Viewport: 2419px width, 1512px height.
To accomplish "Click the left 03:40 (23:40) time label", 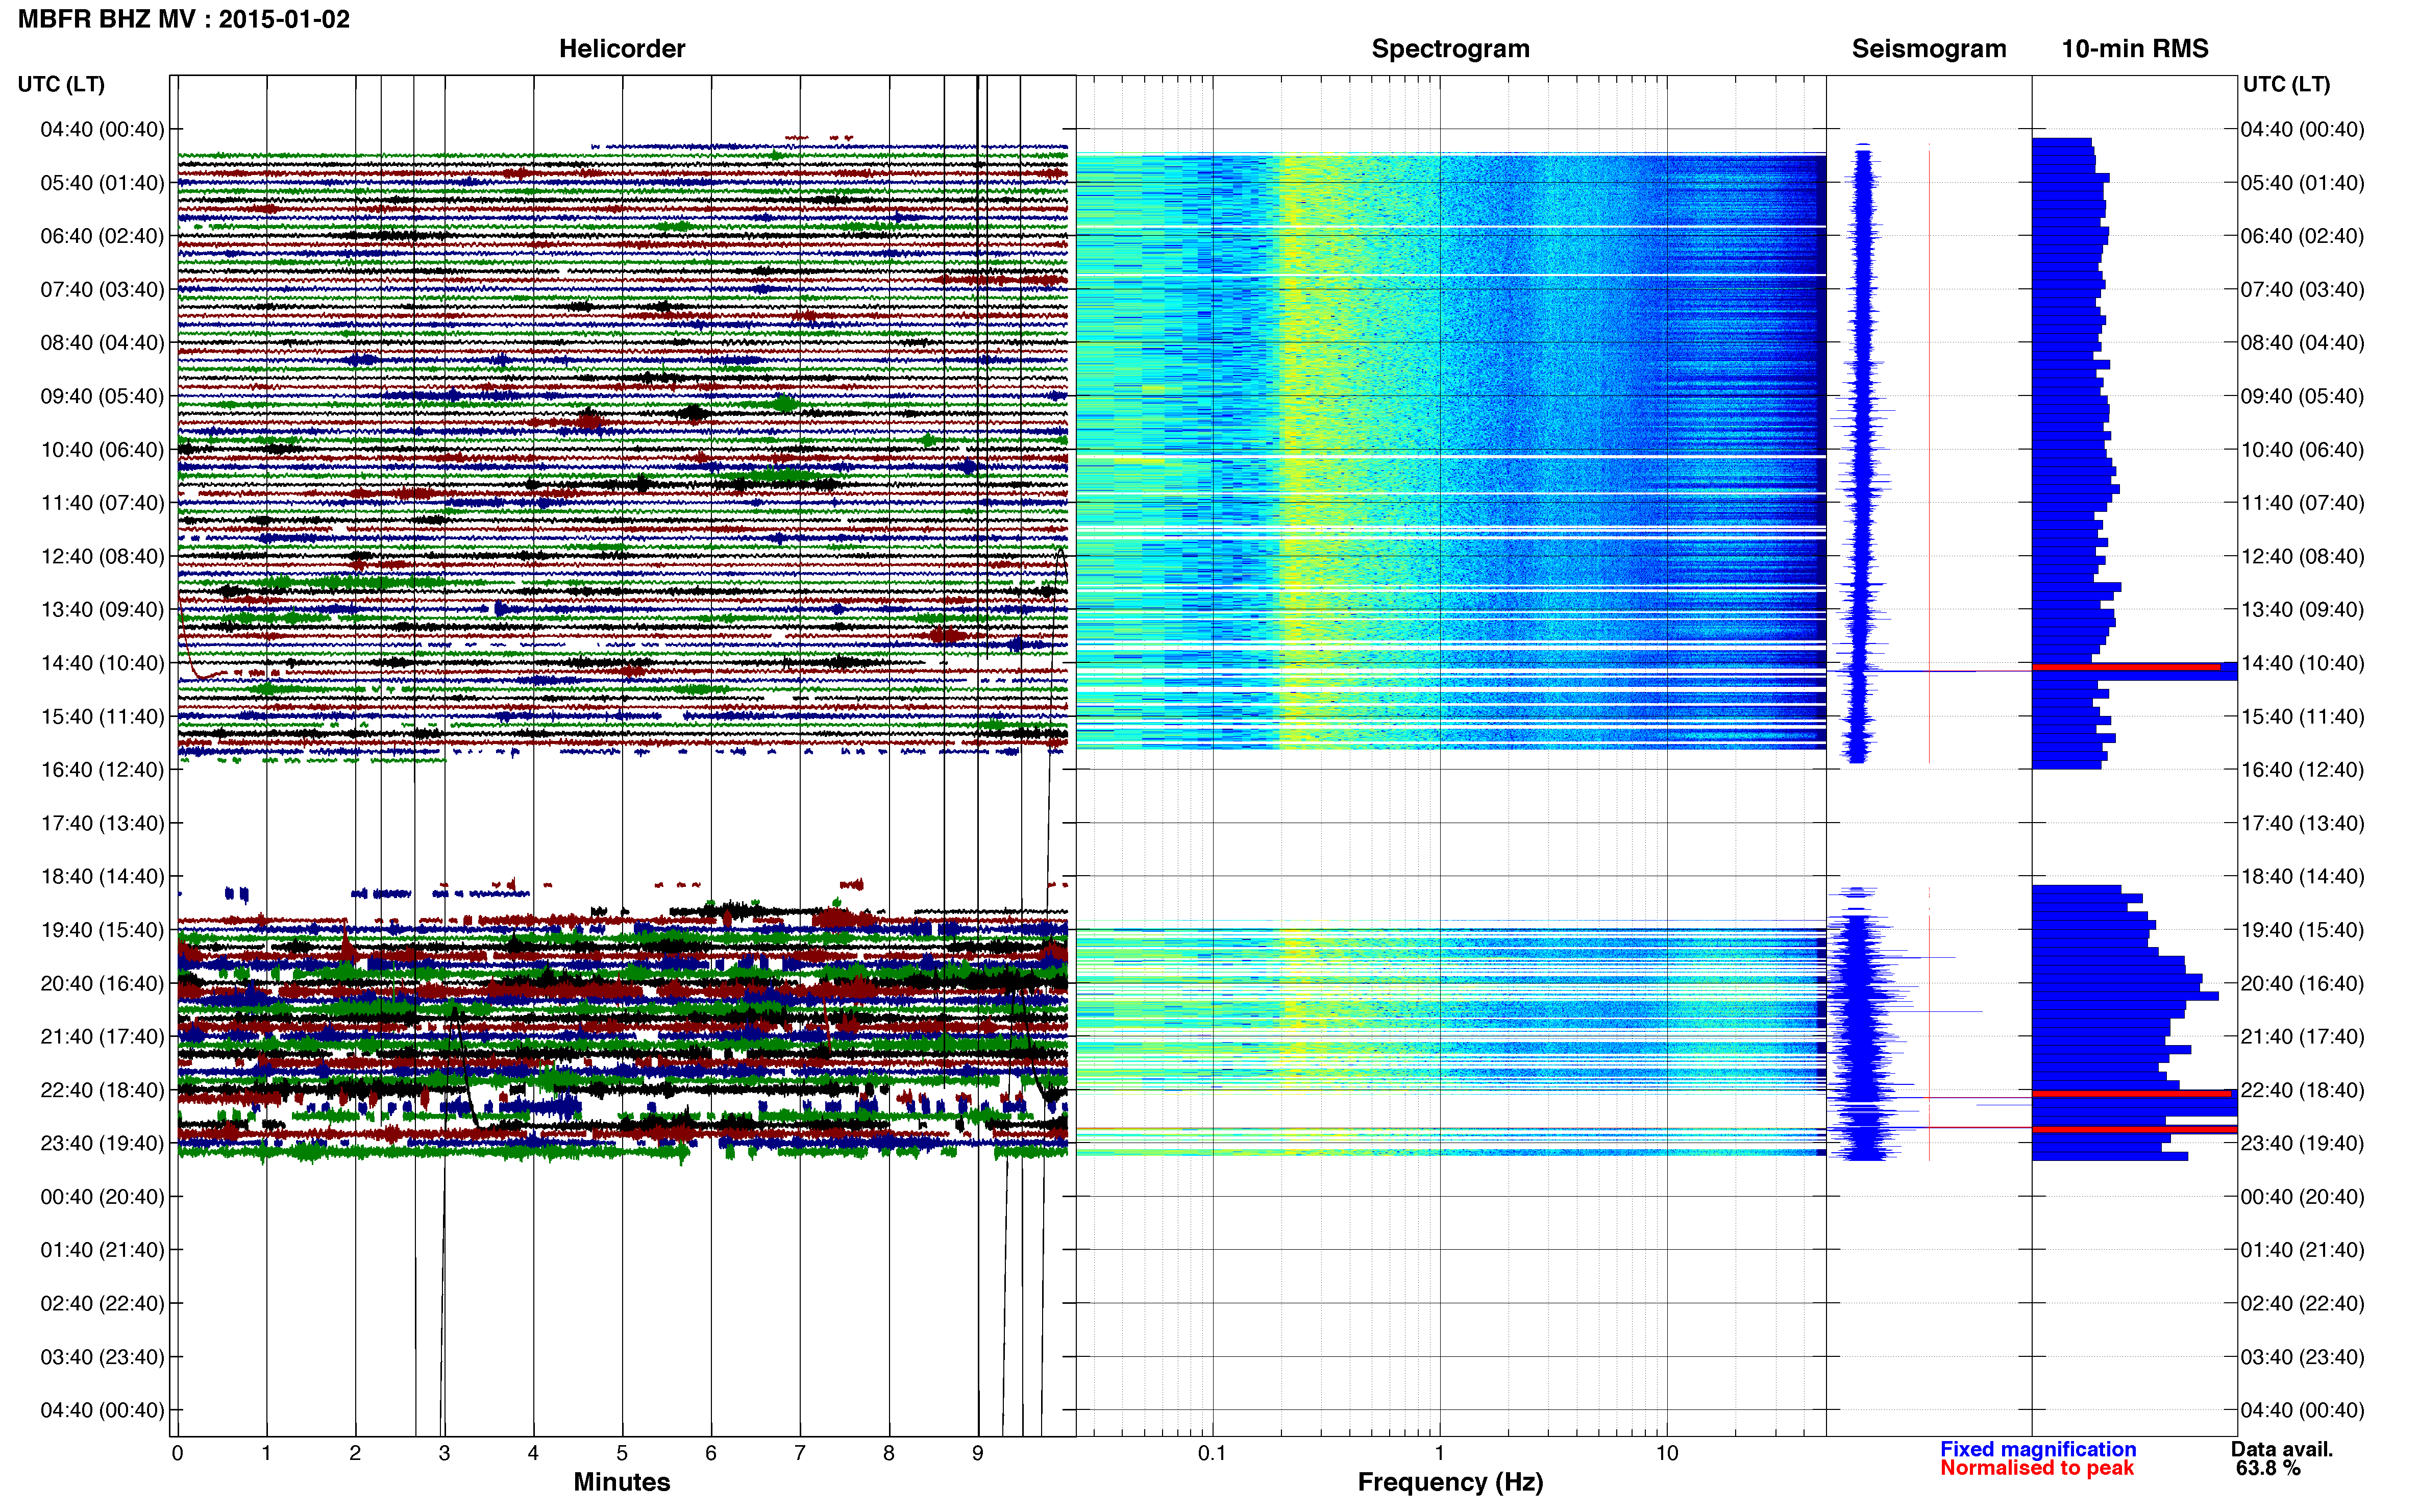I will [x=102, y=1356].
